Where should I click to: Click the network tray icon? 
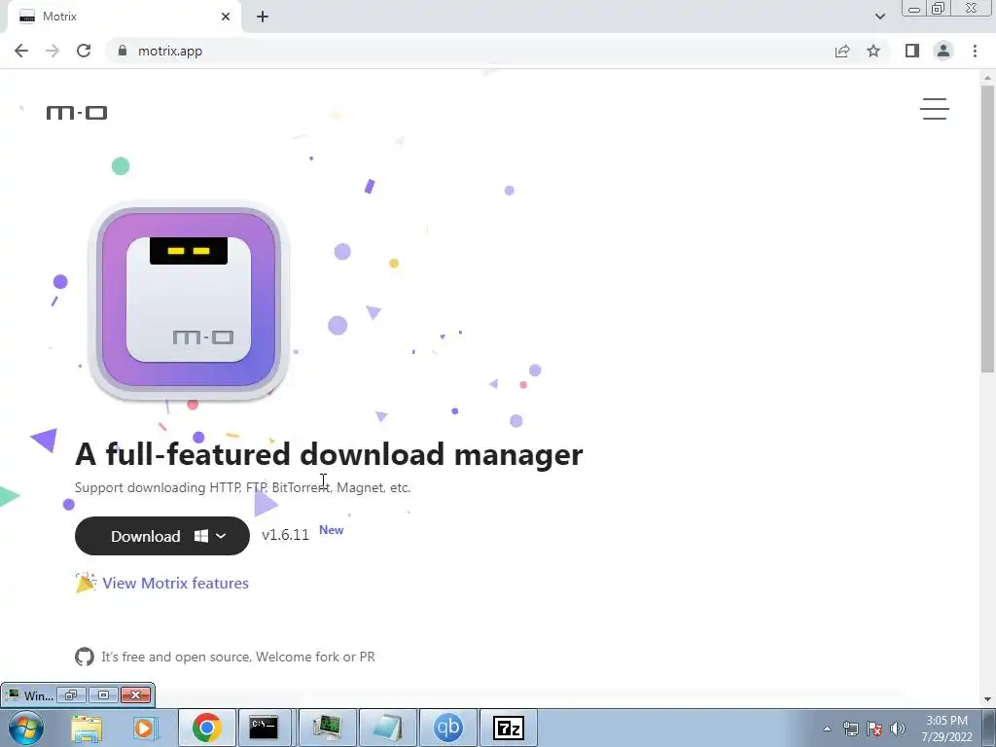coord(850,729)
